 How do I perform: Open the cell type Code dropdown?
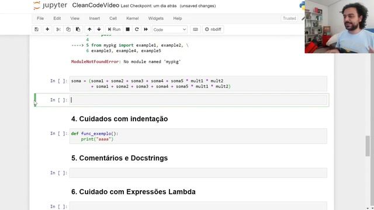pos(169,30)
